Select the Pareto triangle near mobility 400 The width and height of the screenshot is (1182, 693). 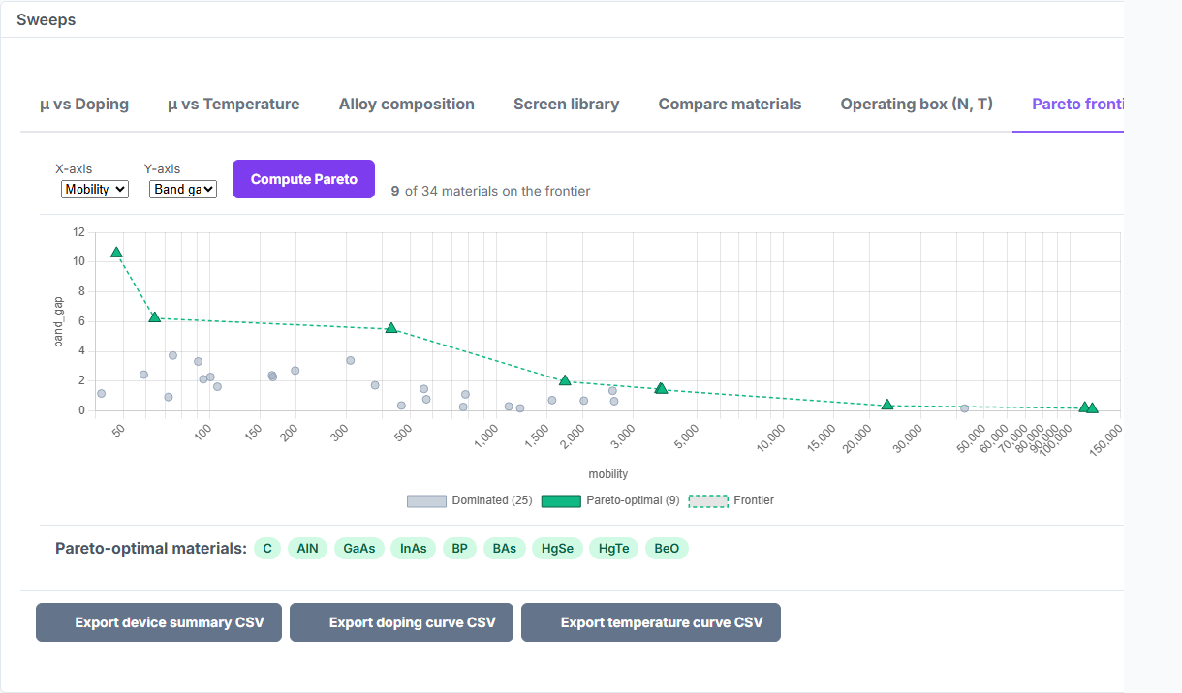pyautogui.click(x=391, y=328)
